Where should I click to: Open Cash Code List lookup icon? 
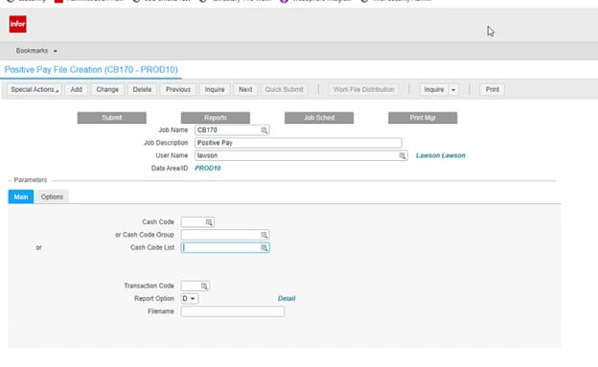[264, 248]
